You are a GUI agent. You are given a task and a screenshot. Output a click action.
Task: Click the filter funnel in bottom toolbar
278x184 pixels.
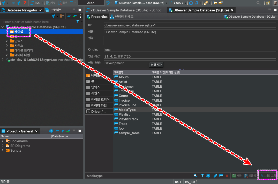[202, 176]
